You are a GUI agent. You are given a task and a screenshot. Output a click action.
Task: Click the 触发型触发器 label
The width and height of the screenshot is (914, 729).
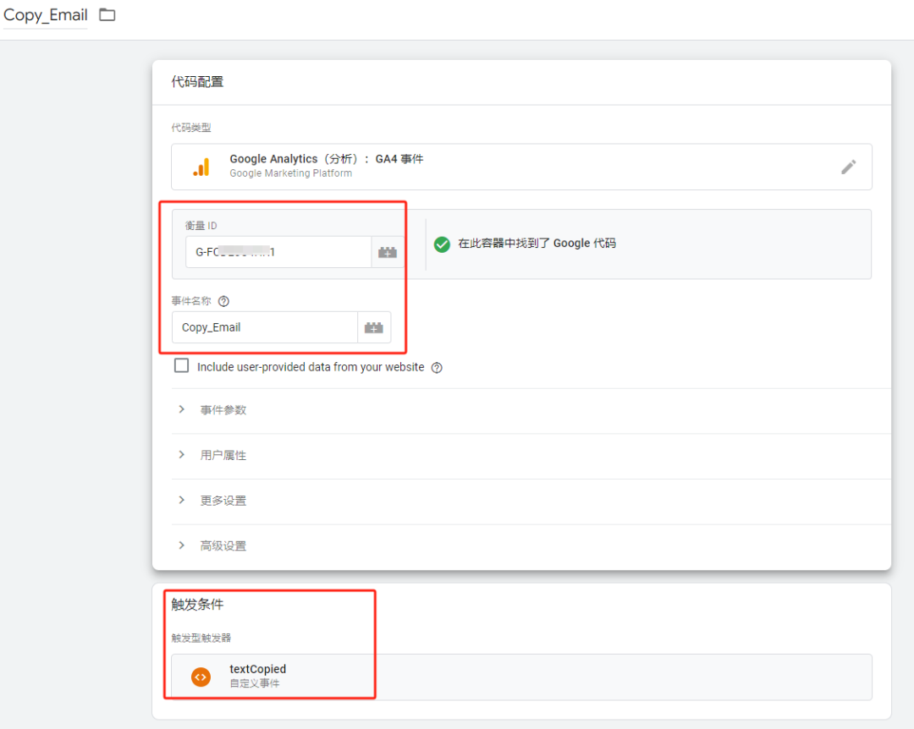pos(201,639)
